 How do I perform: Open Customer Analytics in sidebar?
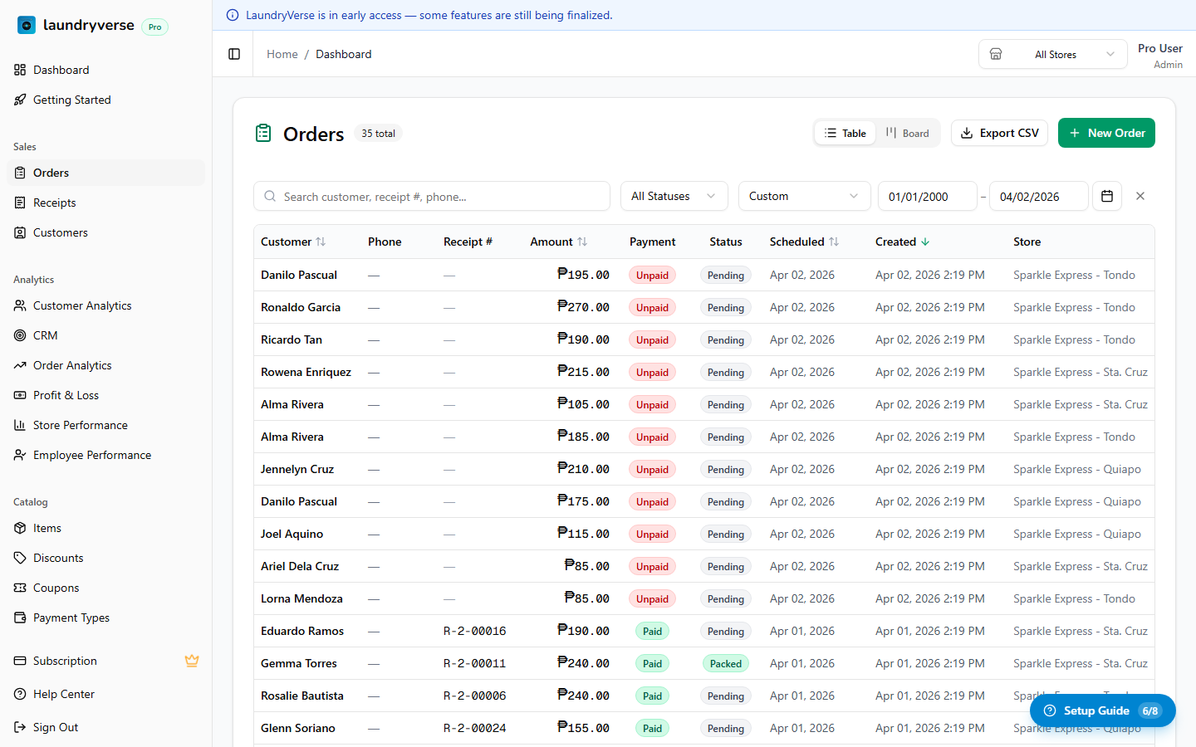tap(82, 305)
